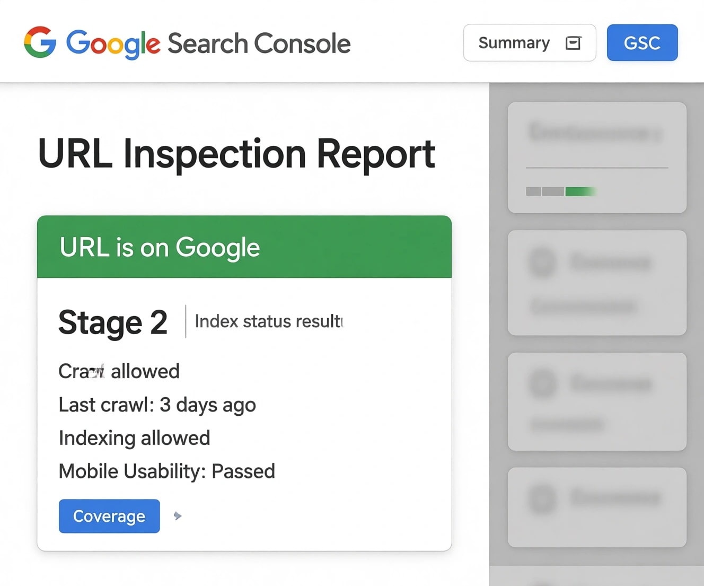Click the "Stage 2" heading
The height and width of the screenshot is (586, 704).
tap(112, 322)
